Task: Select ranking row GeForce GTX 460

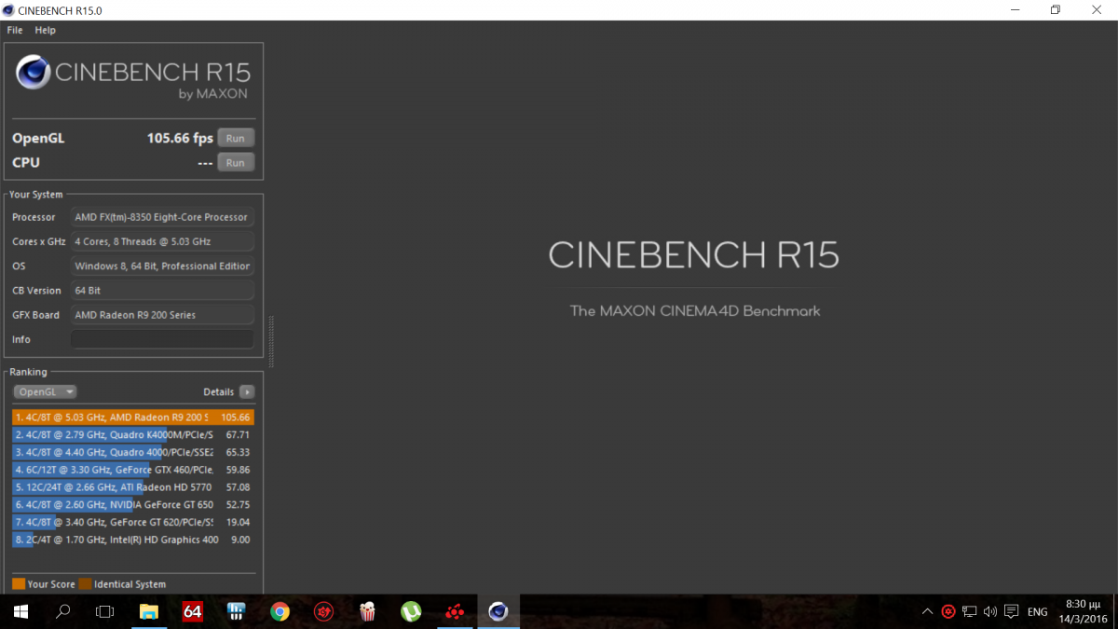Action: [133, 470]
